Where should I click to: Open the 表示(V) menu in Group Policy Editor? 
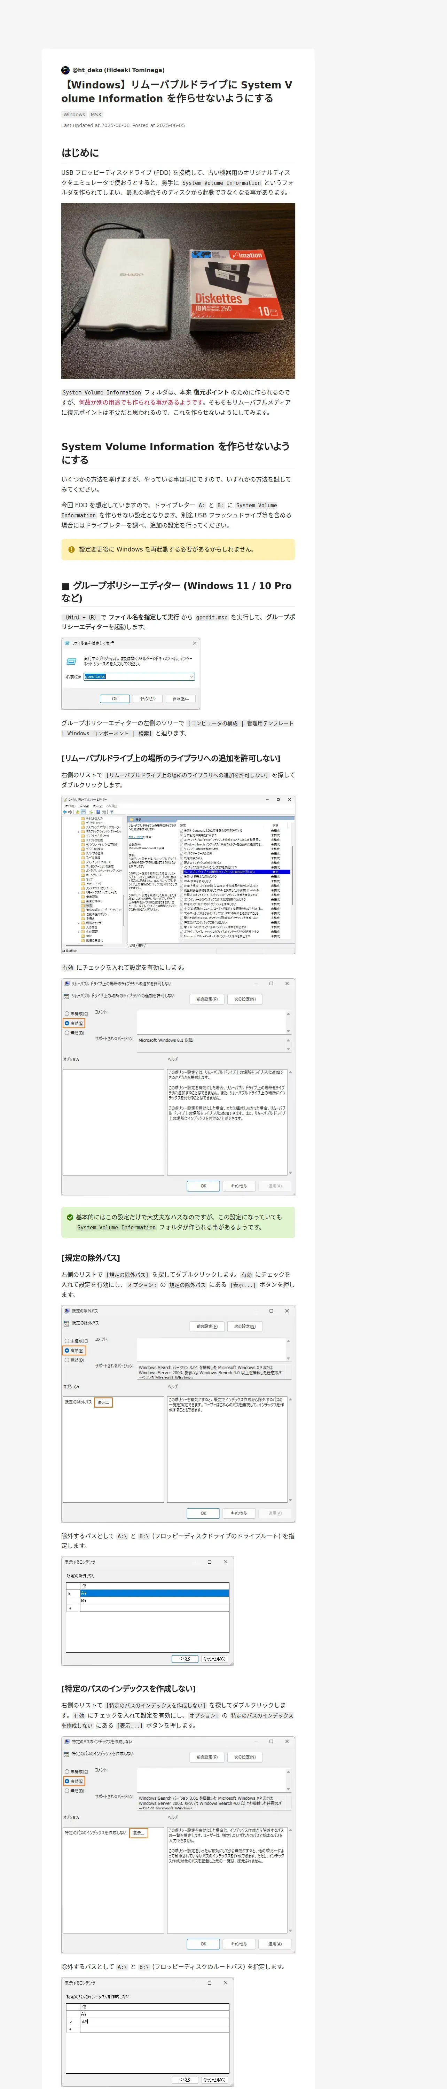(98, 806)
